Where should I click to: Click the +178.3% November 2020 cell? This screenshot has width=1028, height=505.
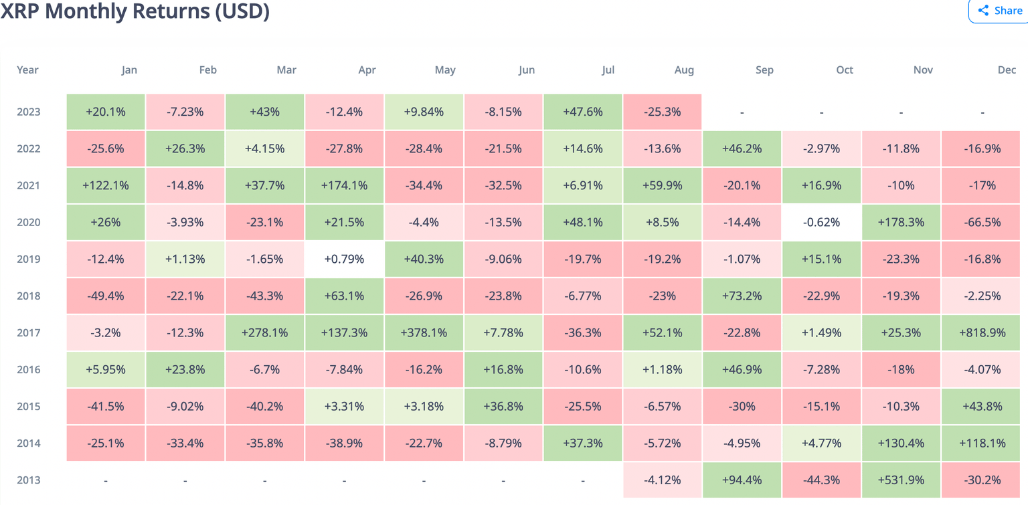tap(901, 222)
